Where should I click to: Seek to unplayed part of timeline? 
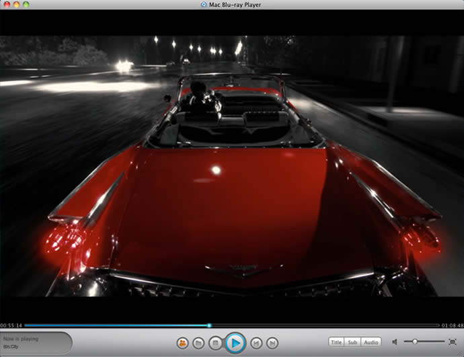tap(325, 325)
